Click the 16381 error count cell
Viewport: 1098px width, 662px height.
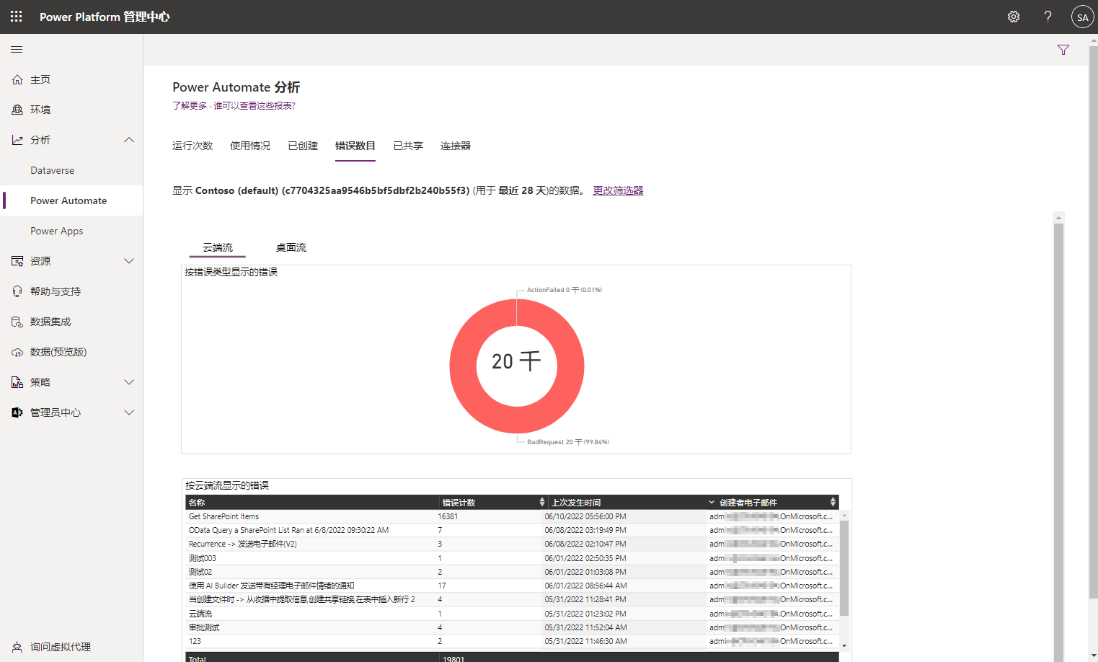pos(448,516)
